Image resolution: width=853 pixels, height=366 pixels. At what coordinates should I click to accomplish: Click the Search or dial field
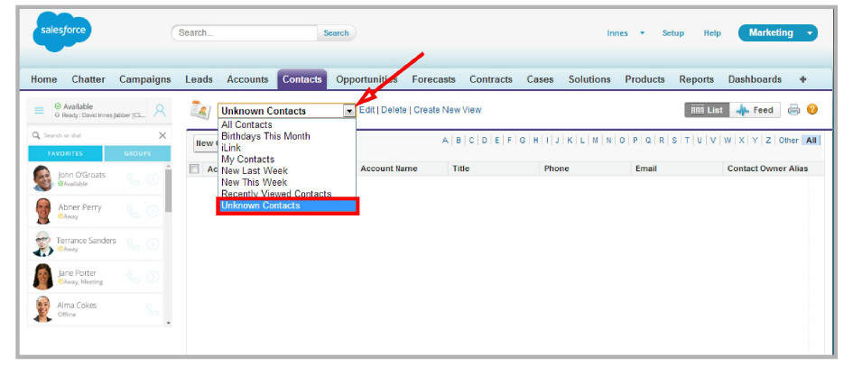tap(93, 136)
